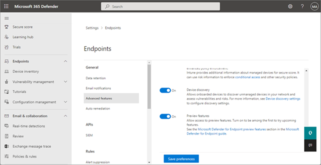Screen dimensions: 321x165
Task: Select Email notifications settings
Action: tap(98, 88)
